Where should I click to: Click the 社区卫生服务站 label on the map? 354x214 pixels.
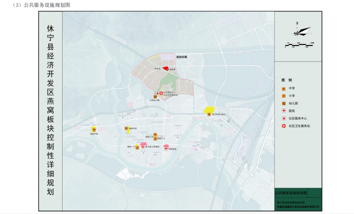point(170,95)
